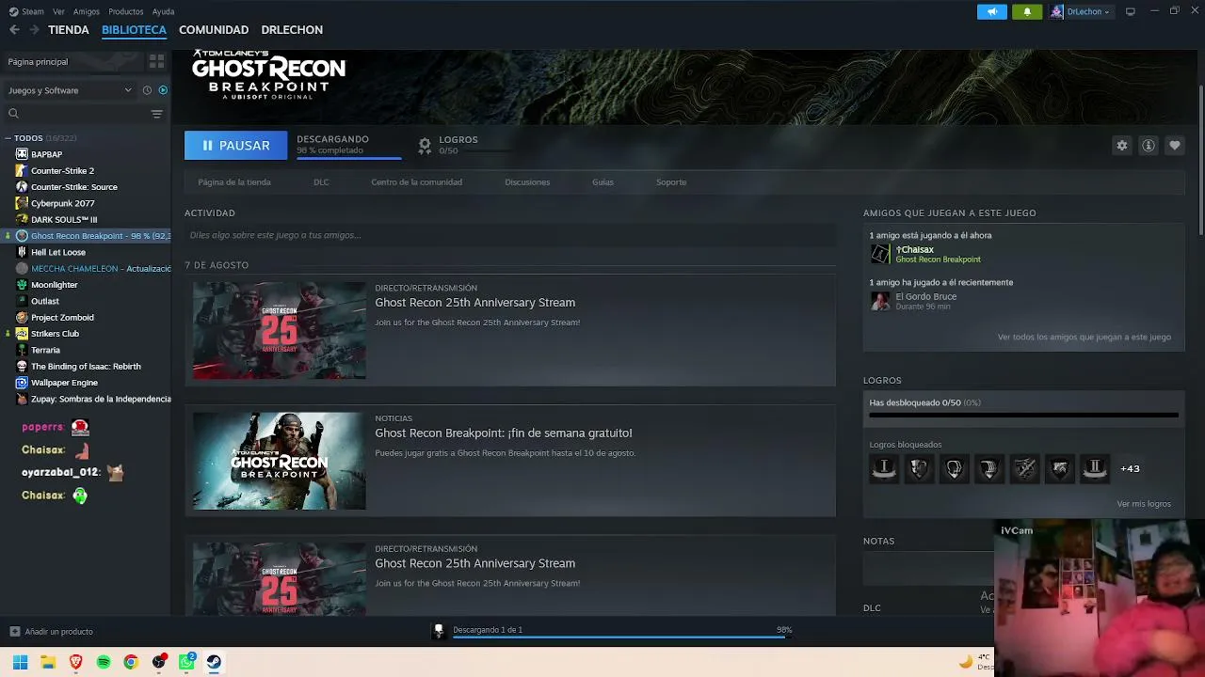Open the DLC link for the game

click(321, 182)
